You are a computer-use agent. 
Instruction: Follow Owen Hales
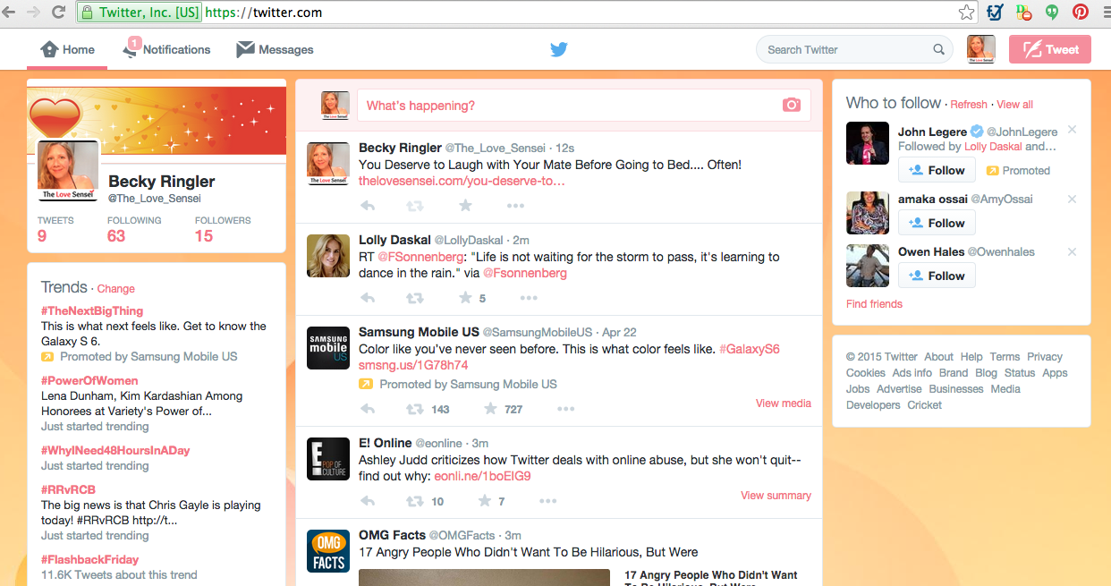click(937, 276)
